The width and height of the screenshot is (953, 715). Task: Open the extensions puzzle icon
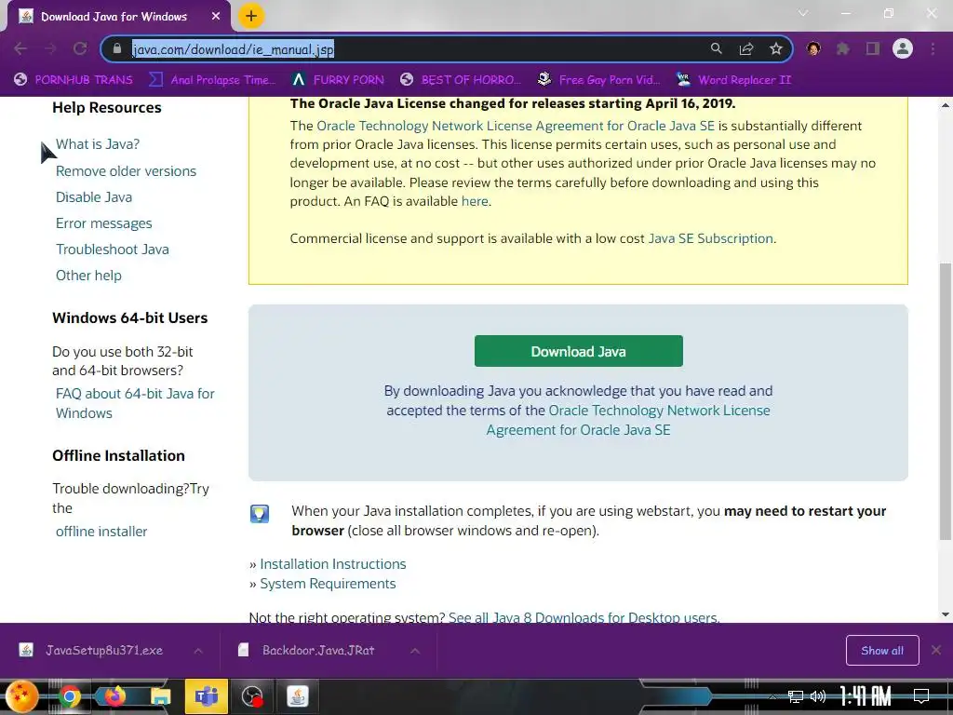point(843,48)
